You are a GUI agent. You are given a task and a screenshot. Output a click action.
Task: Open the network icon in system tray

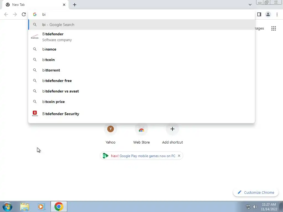pos(248,207)
